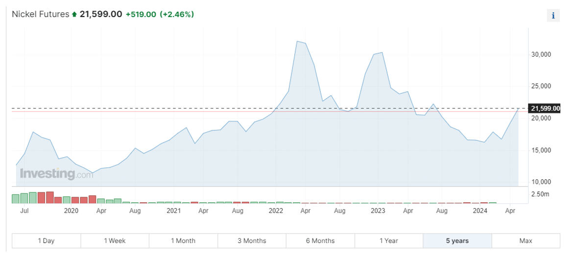Click the Nickel Futures title
Screen dimensions: 573x253
(41, 14)
